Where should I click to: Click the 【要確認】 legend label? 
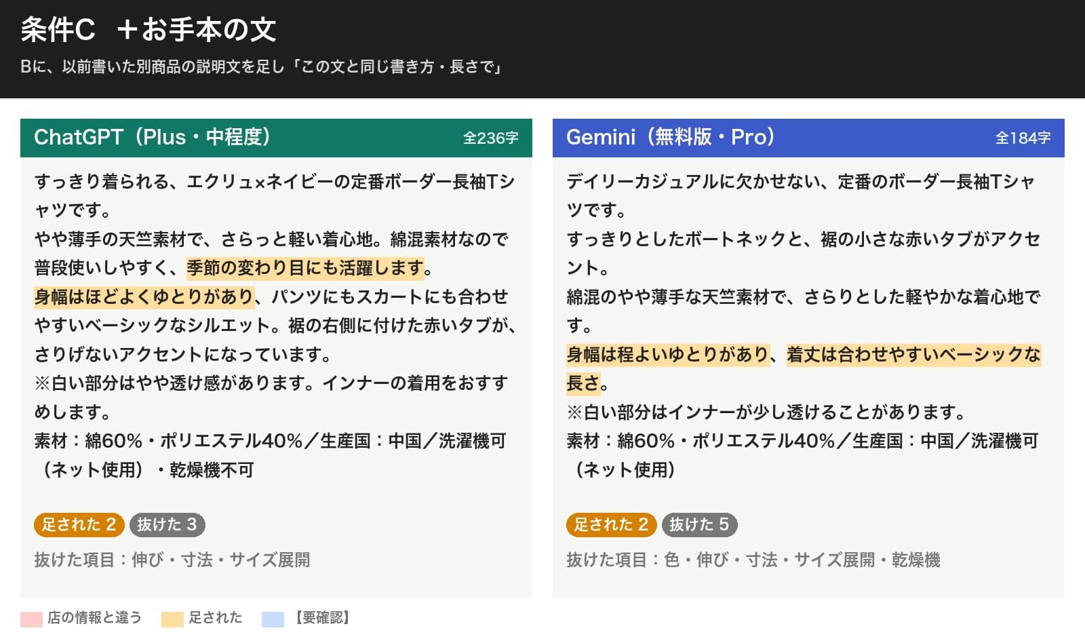tap(321, 617)
